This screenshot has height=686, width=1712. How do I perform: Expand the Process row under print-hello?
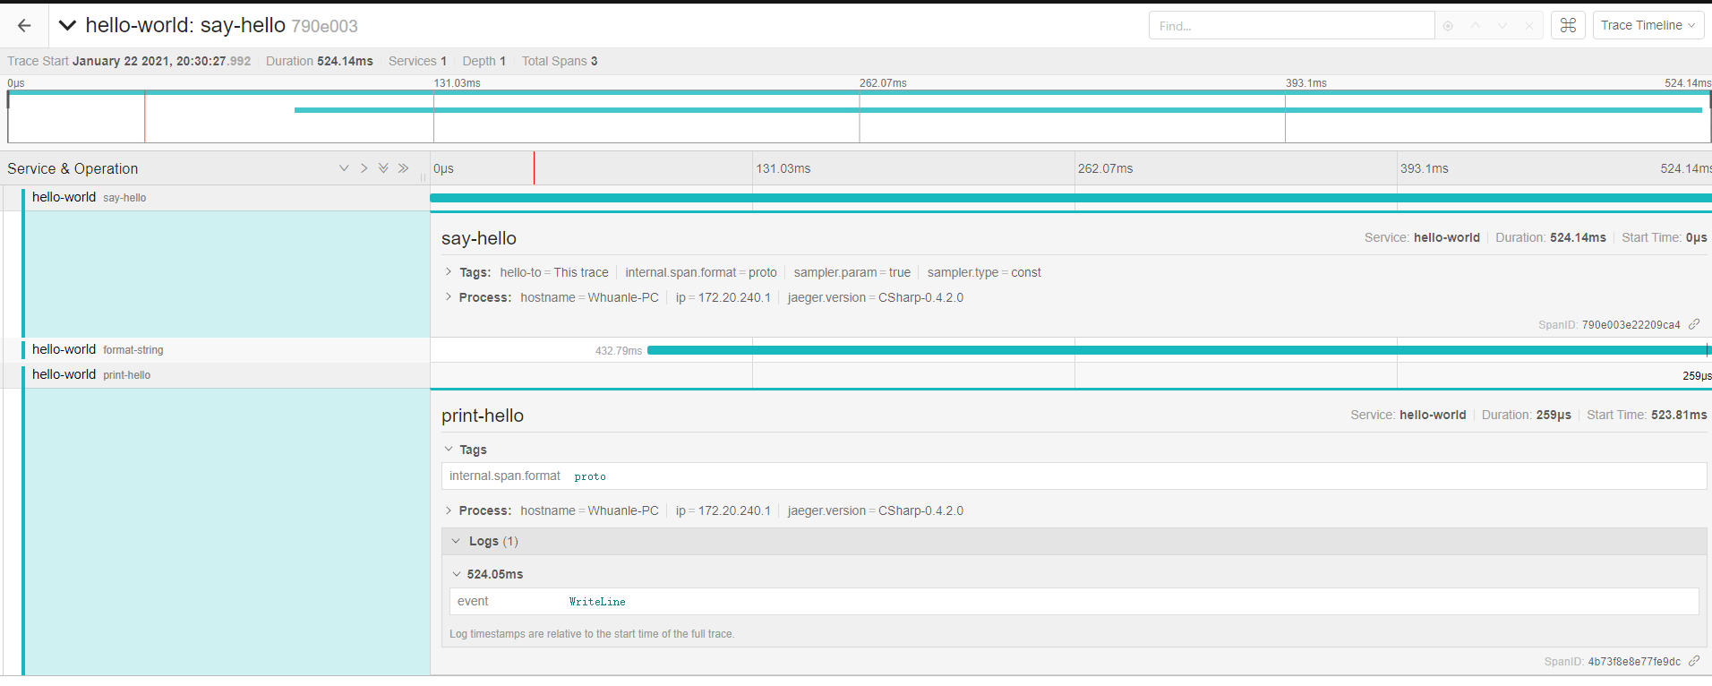449,510
